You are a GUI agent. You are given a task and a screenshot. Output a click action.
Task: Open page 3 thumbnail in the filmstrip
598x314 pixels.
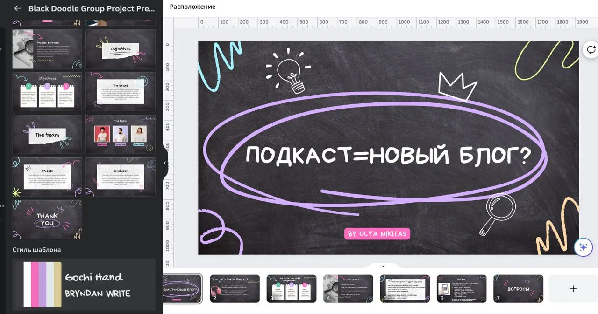click(x=292, y=289)
